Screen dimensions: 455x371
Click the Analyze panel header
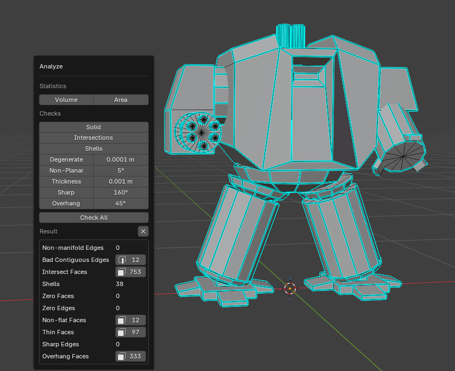51,66
